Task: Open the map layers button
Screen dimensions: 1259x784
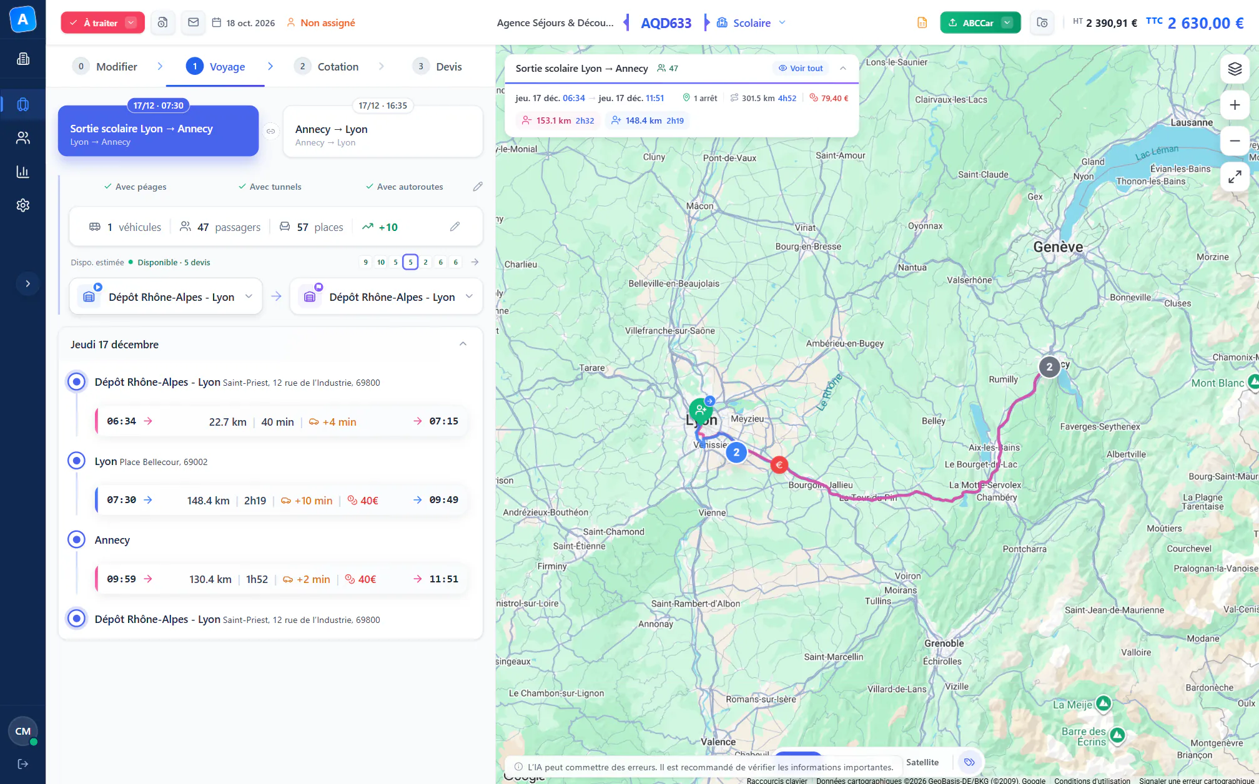Action: tap(1235, 69)
